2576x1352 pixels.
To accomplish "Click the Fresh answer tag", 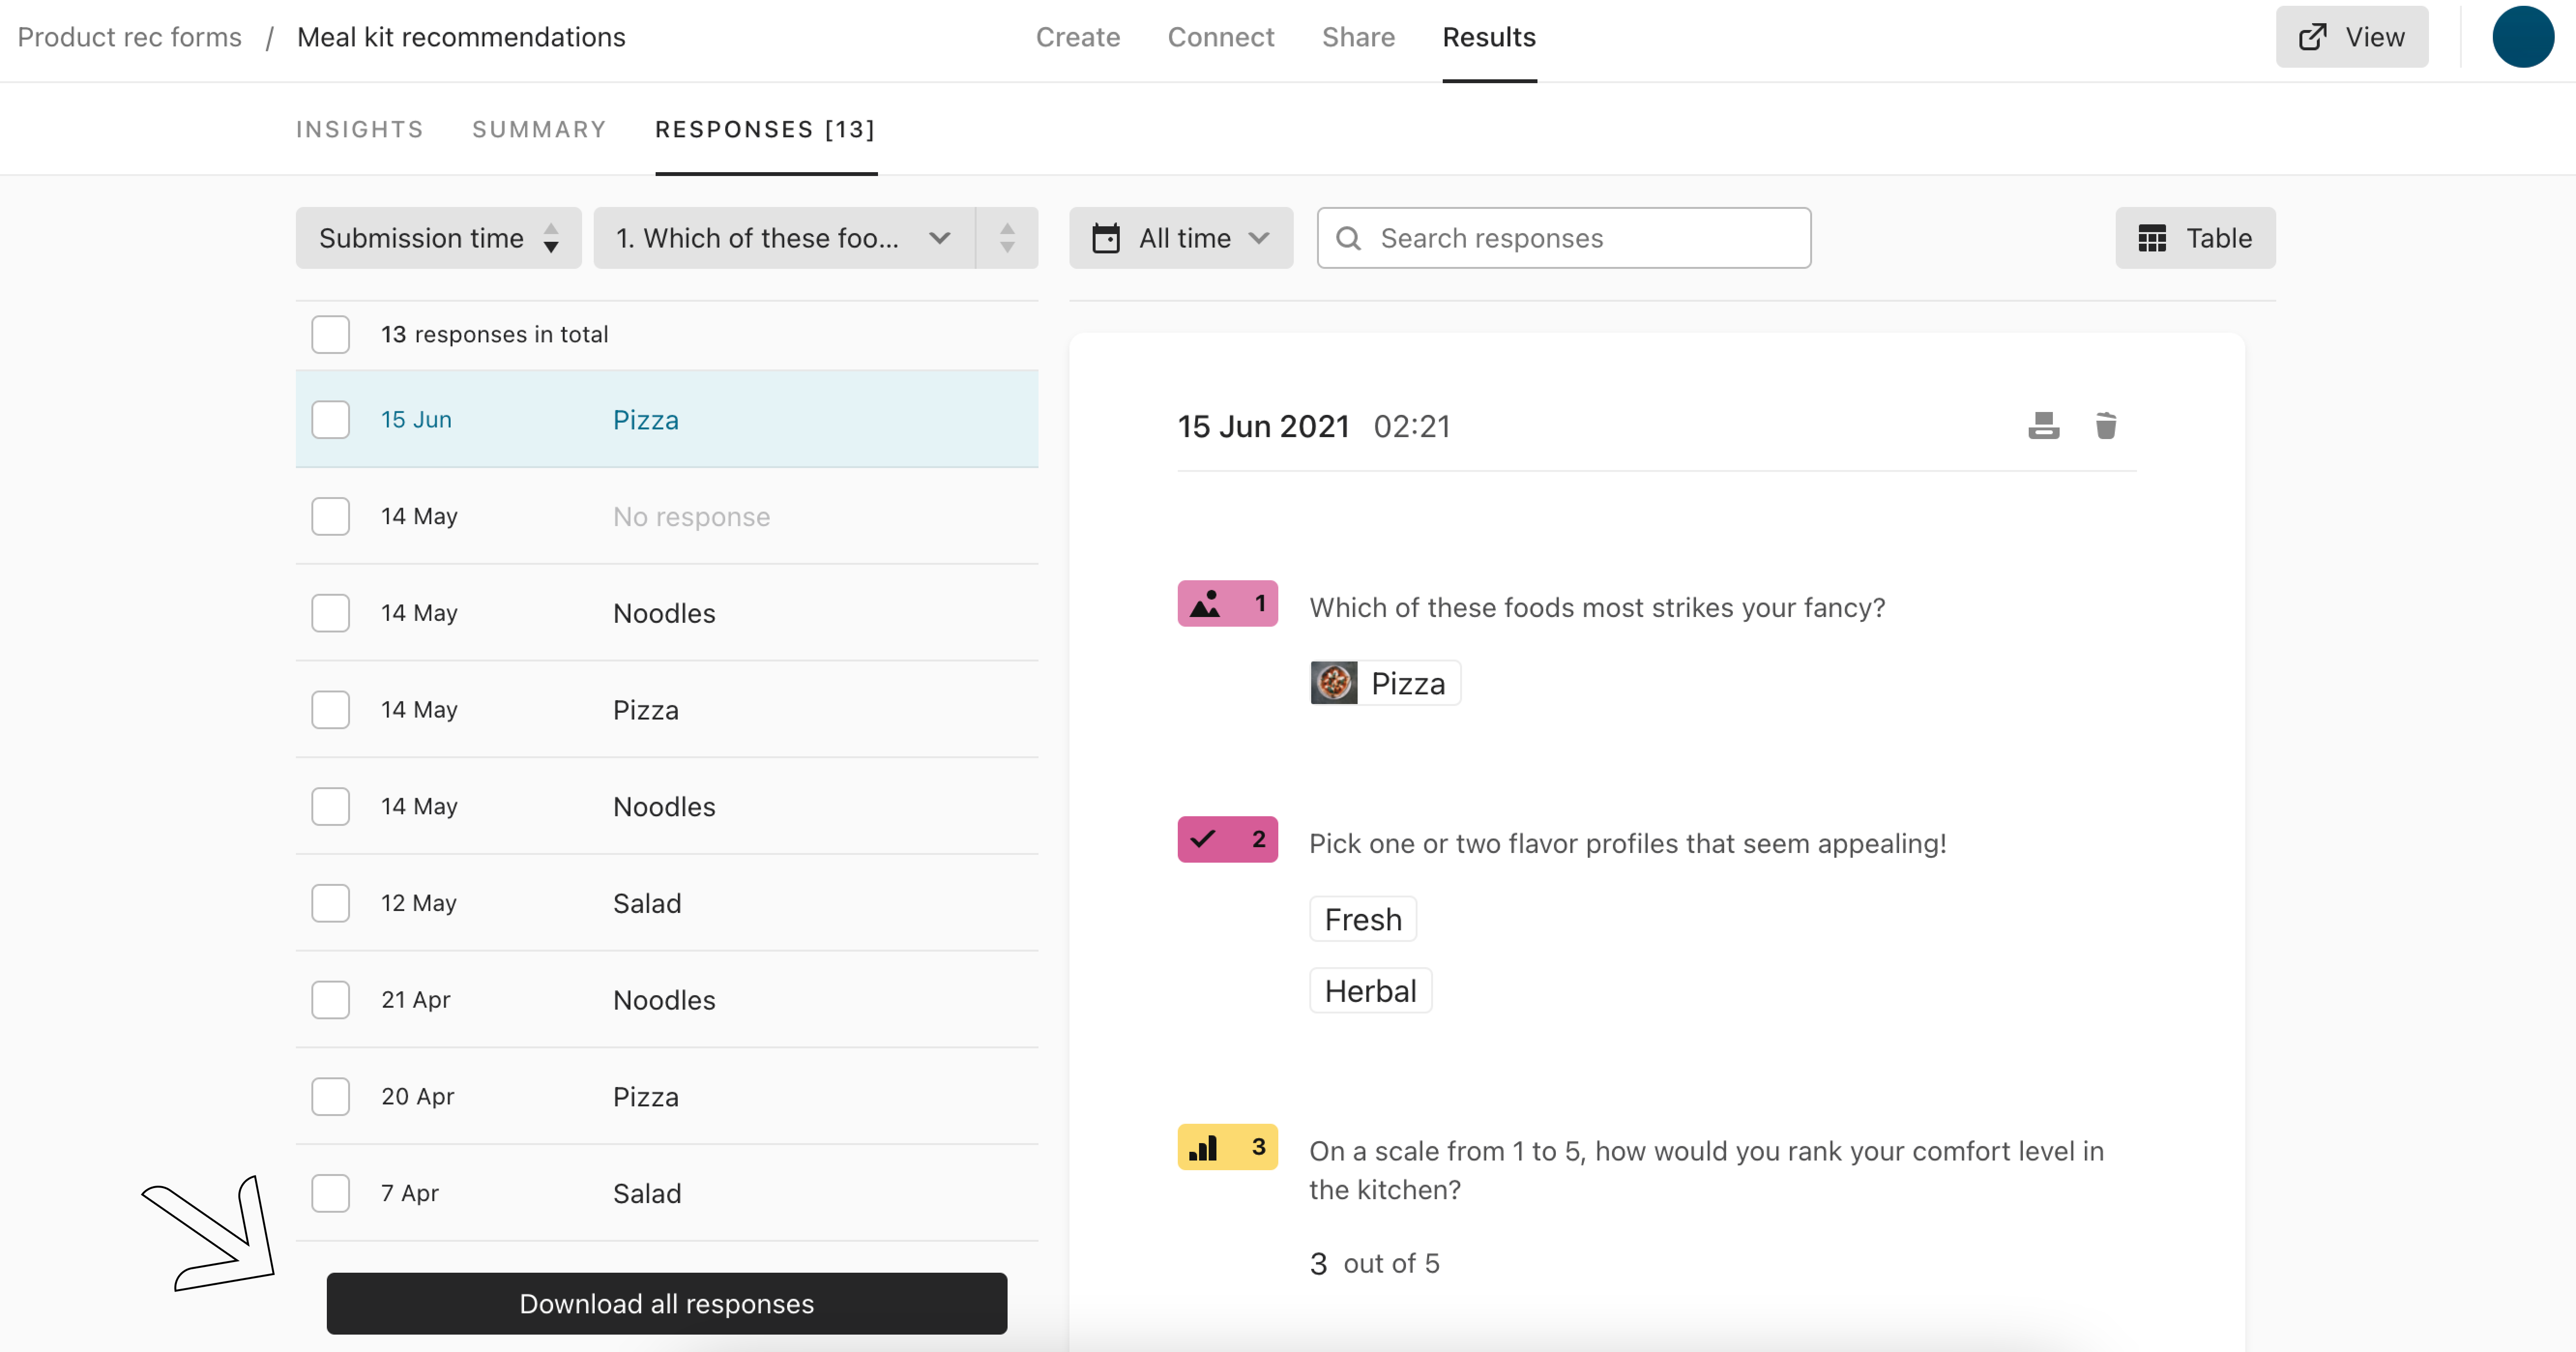I will tap(1363, 919).
